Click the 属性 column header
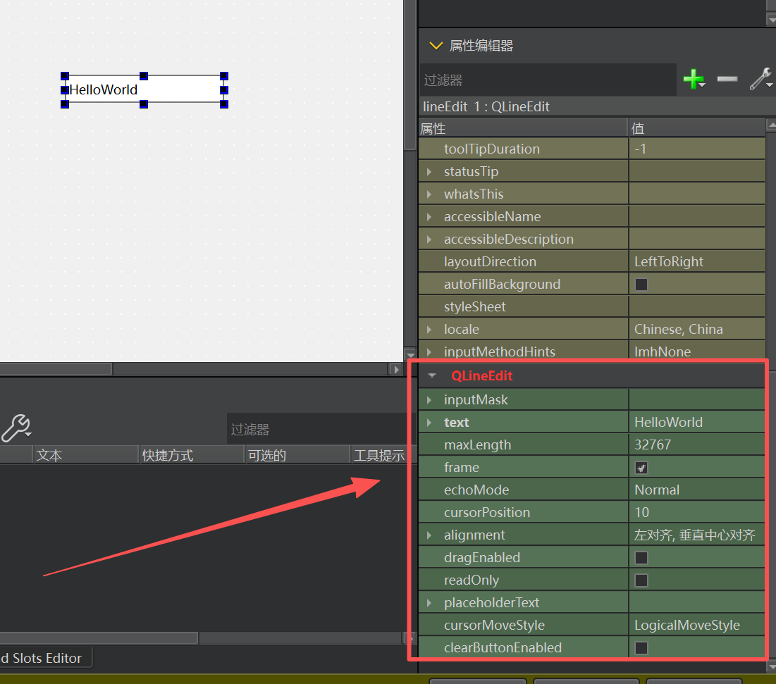 point(523,129)
